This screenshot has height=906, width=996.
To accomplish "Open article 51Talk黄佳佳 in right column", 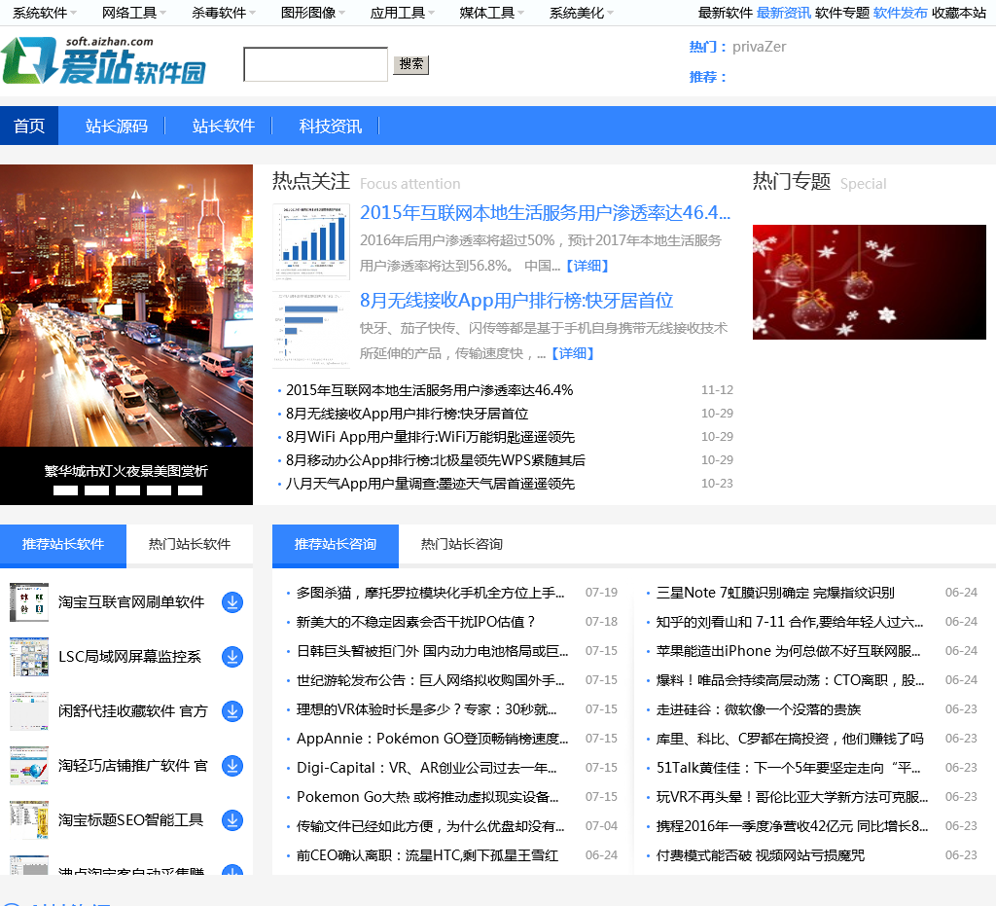I will [788, 768].
